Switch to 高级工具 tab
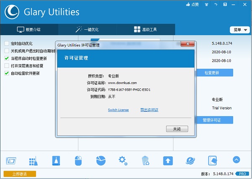The width and height of the screenshot is (252, 179). point(146,29)
